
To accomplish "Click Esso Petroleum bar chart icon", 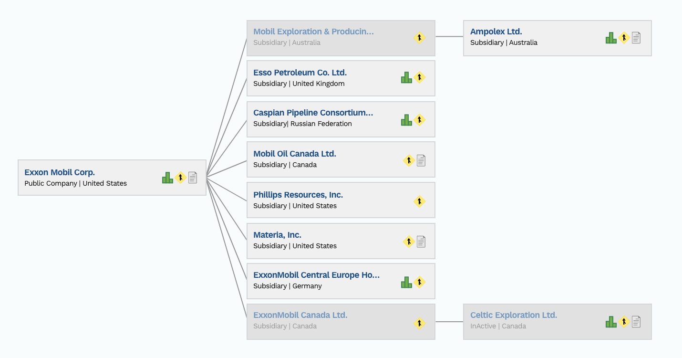I will 406,77.
